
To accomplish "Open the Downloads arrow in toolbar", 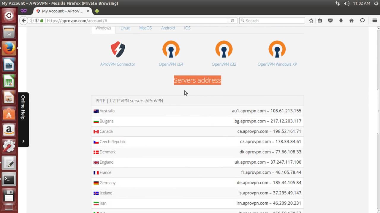I will (x=341, y=21).
